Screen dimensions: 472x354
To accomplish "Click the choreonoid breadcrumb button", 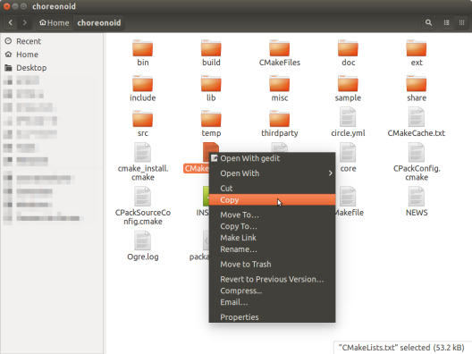I will click(x=98, y=22).
